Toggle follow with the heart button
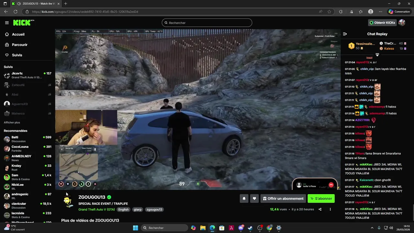414x233 pixels. (255, 199)
